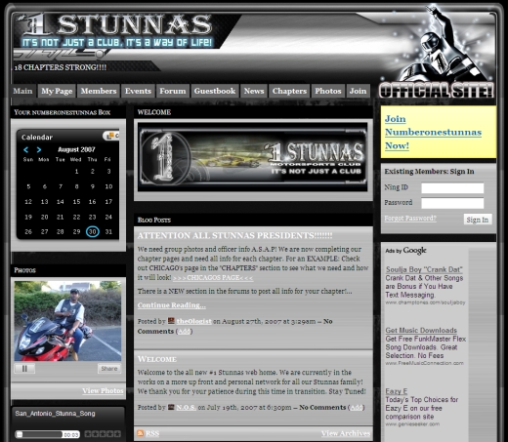Open the Forgot Password link
Screen dimensions: 508x442
(x=410, y=218)
